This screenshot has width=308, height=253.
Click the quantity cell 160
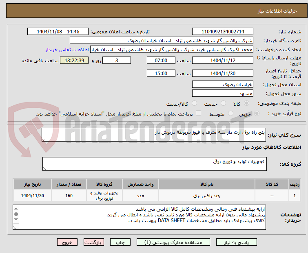[x=69, y=196]
